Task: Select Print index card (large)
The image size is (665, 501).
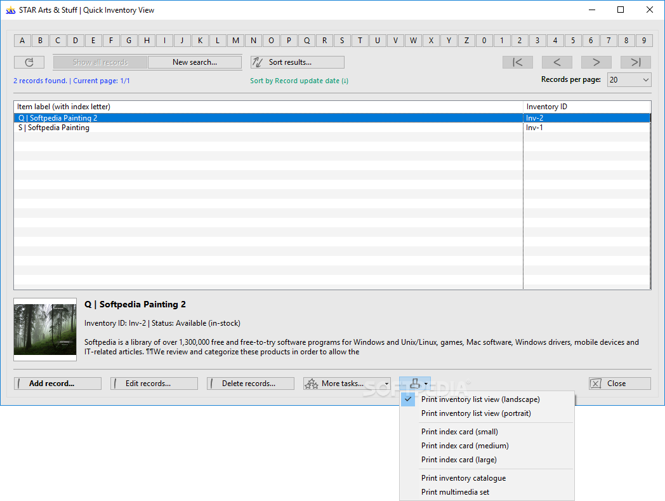Action: (487, 460)
